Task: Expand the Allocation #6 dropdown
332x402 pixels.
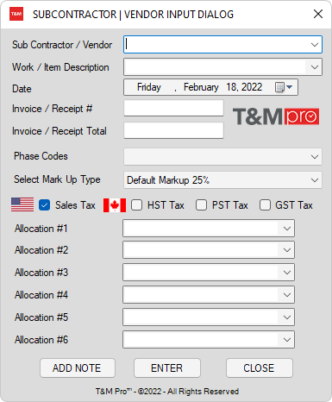Action: click(286, 340)
